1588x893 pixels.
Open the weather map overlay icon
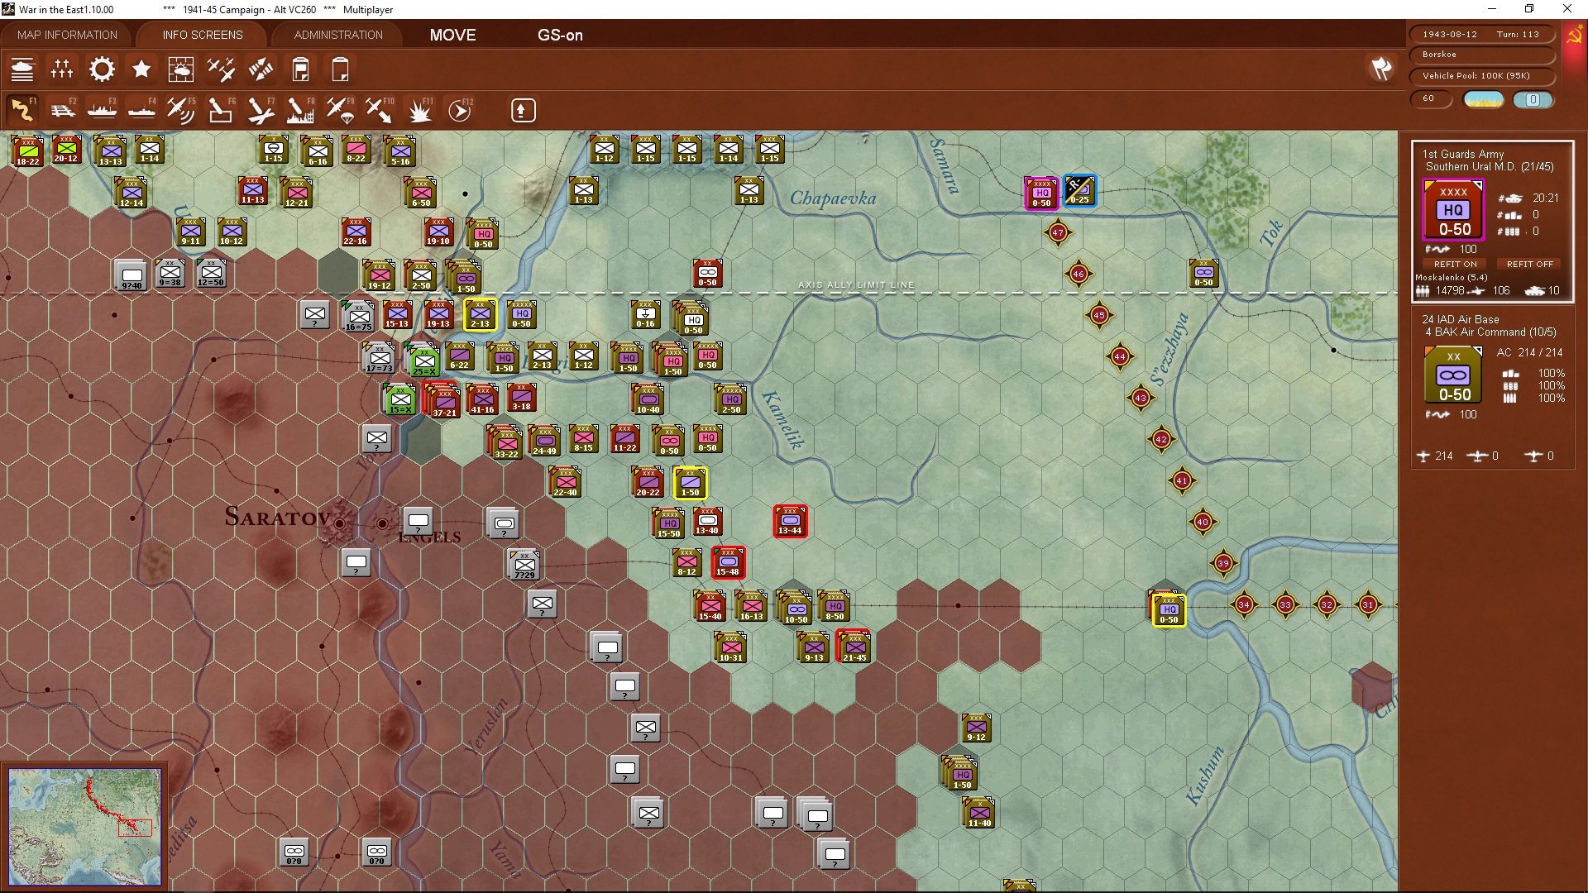click(181, 69)
